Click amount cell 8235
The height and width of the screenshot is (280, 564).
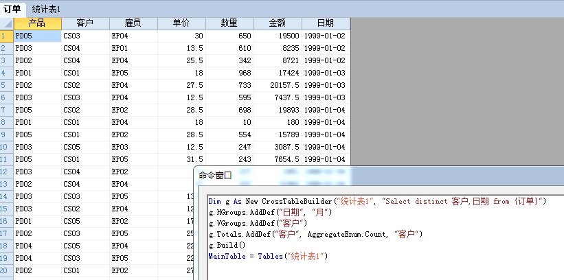(x=278, y=48)
